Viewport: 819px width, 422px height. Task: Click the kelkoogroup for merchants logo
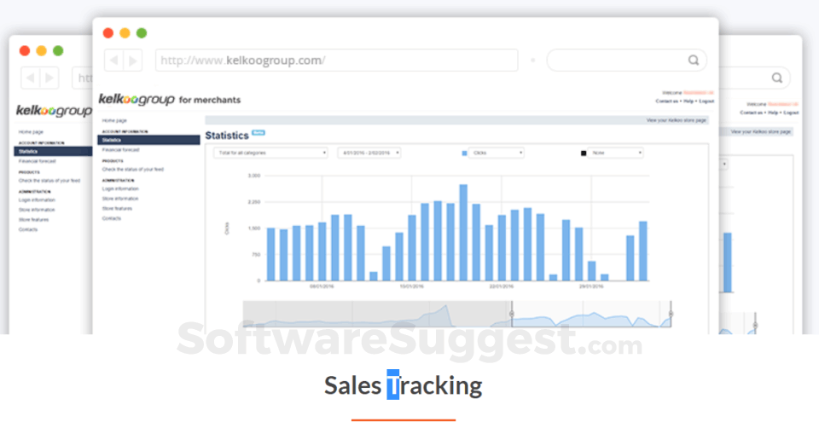tap(170, 99)
